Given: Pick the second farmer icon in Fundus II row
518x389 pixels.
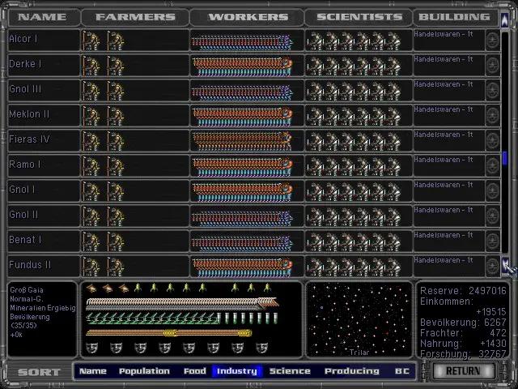Looking at the screenshot, I should coord(115,267).
